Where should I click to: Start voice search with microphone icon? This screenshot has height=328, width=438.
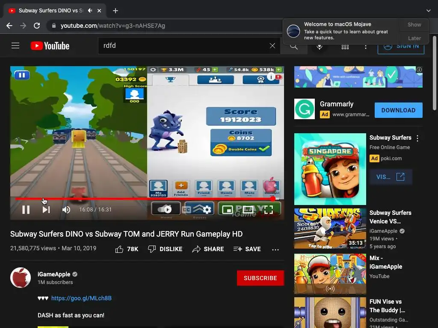[320, 47]
